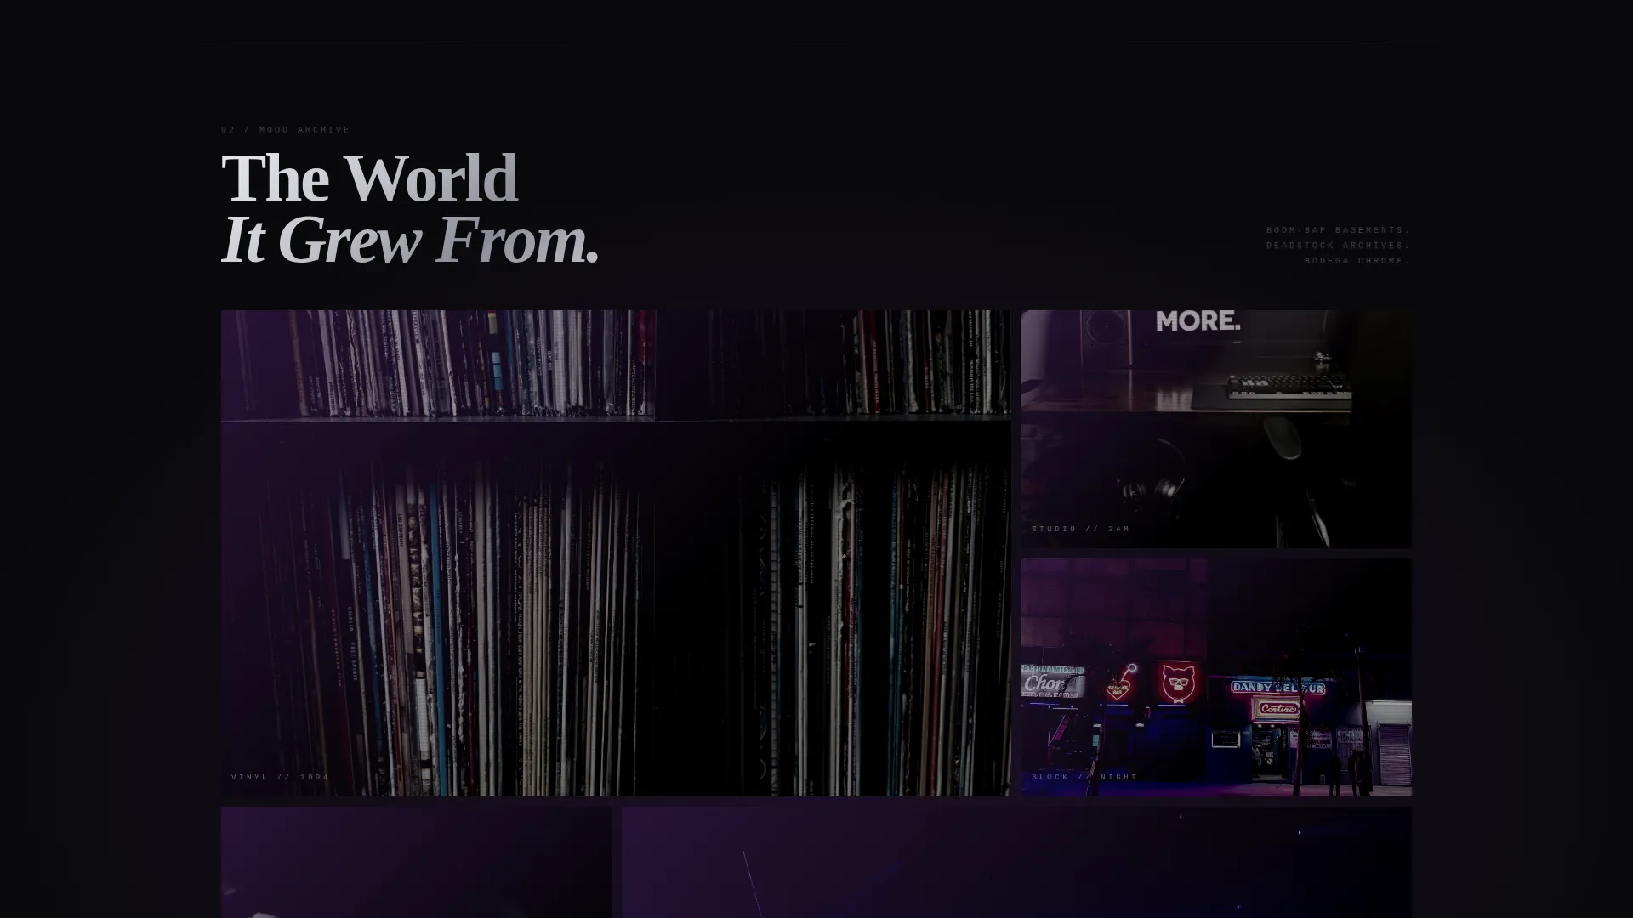
Task: Click the red Cortina neon sign
Action: coord(1277,708)
